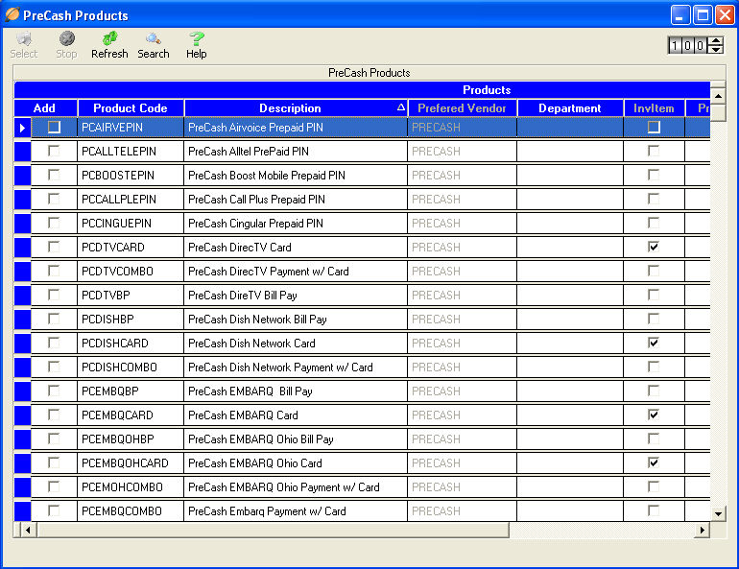Click the horizontal scrollbar thumb

click(273, 530)
